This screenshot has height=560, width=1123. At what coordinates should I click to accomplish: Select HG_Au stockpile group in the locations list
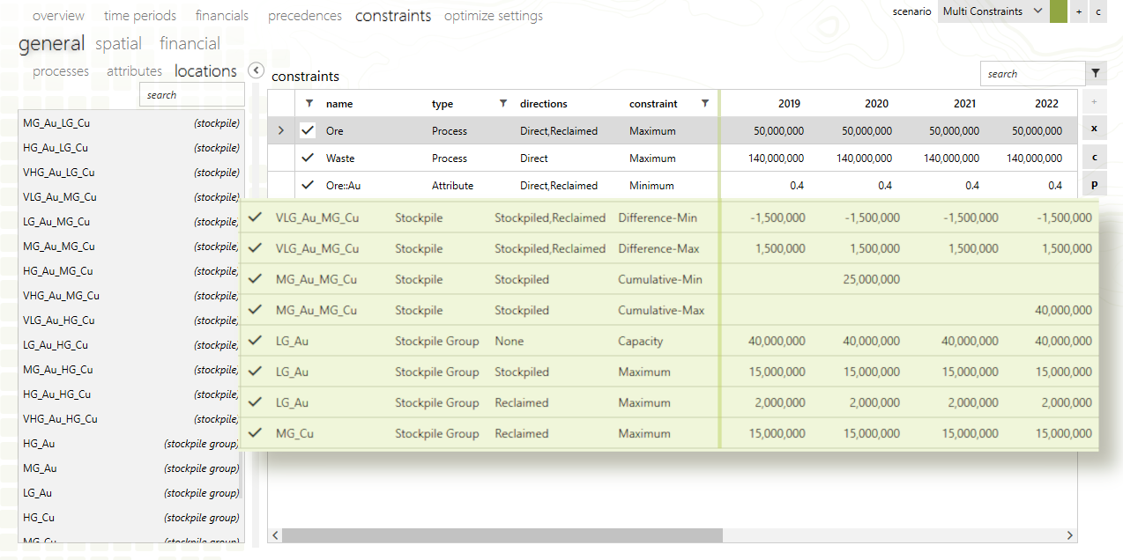(129, 443)
